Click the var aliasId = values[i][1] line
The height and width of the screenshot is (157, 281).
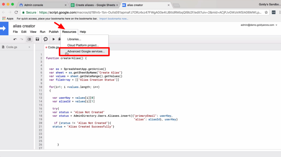(74, 102)
